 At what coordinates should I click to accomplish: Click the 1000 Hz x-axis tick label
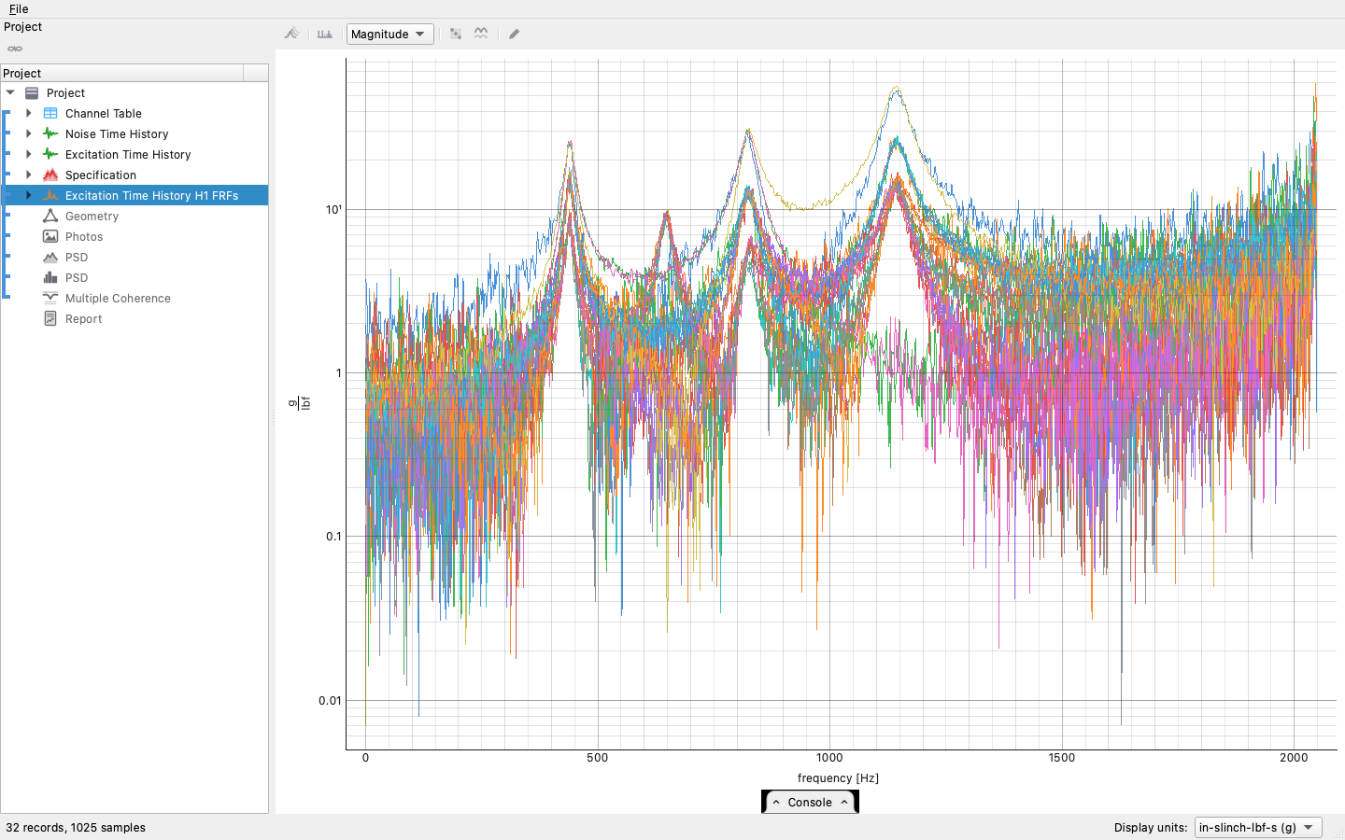click(x=829, y=758)
